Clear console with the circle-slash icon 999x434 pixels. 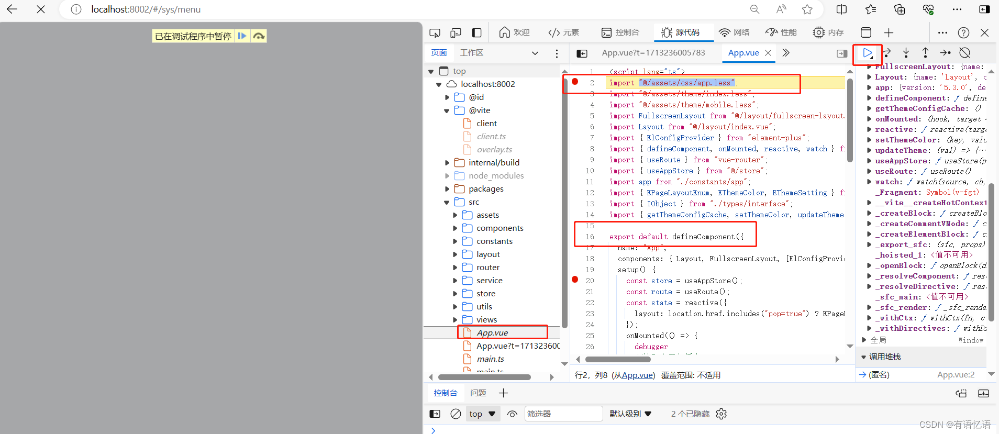(456, 414)
